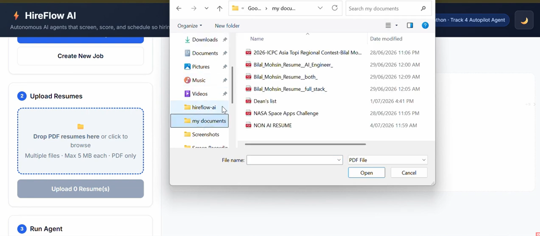Go up one folder level
The image size is (540, 236).
220,8
